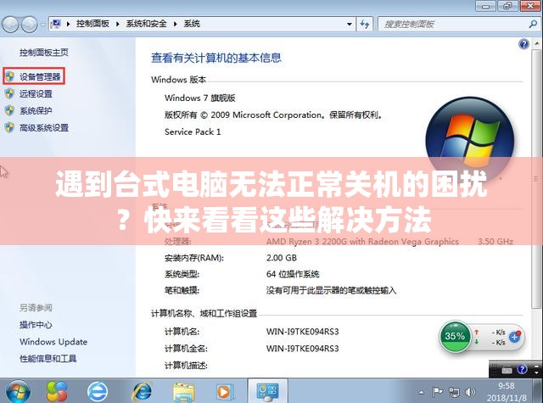
Task: Select 系统 breadcrumb in address bar
Action: (x=192, y=24)
